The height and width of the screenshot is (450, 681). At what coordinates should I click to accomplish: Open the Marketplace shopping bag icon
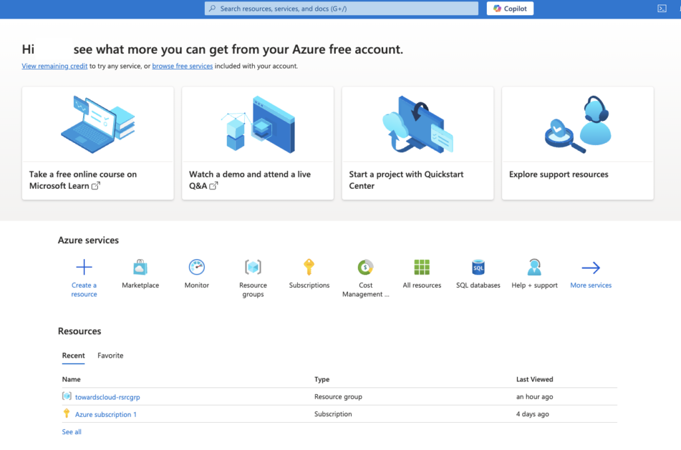coord(140,267)
